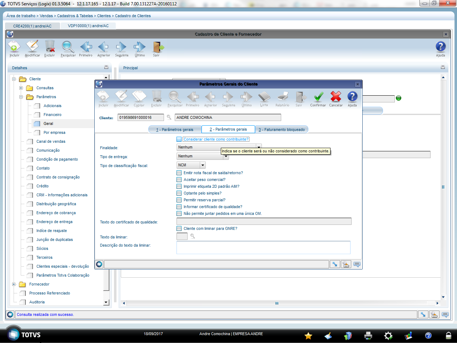Open settings gear in bottom taskbar
The height and width of the screenshot is (343, 457).
point(388,336)
